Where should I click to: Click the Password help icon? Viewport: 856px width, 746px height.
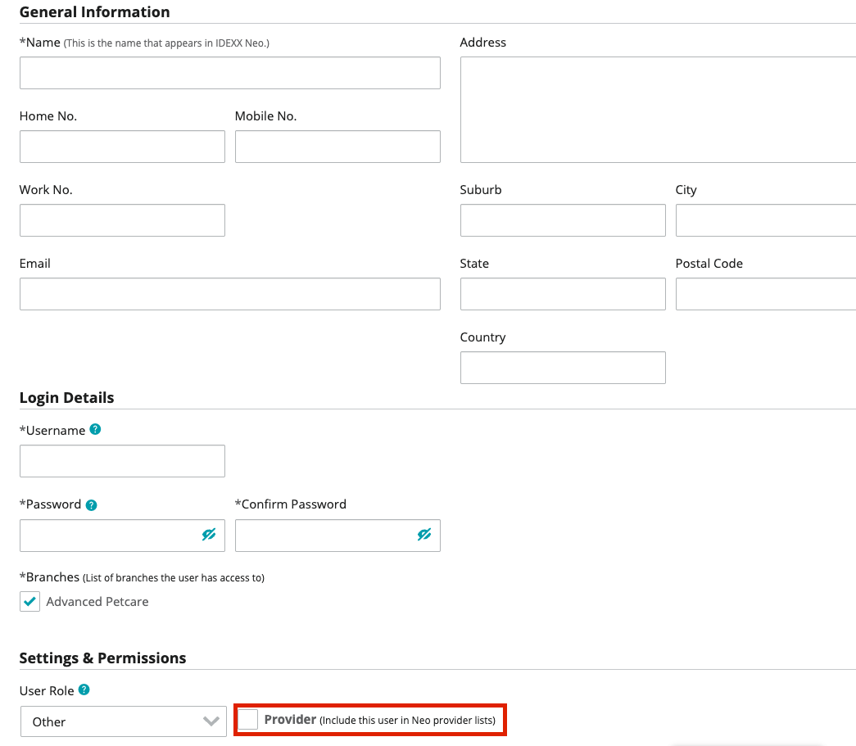[91, 504]
